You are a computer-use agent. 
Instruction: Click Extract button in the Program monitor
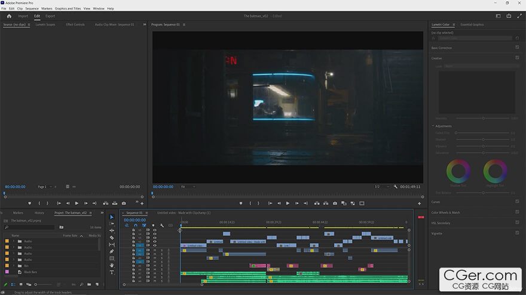(x=326, y=203)
